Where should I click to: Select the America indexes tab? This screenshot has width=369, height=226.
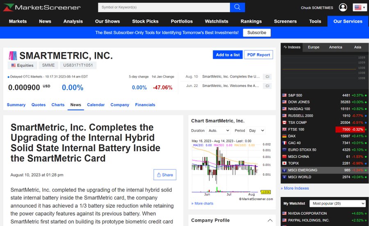point(335,47)
